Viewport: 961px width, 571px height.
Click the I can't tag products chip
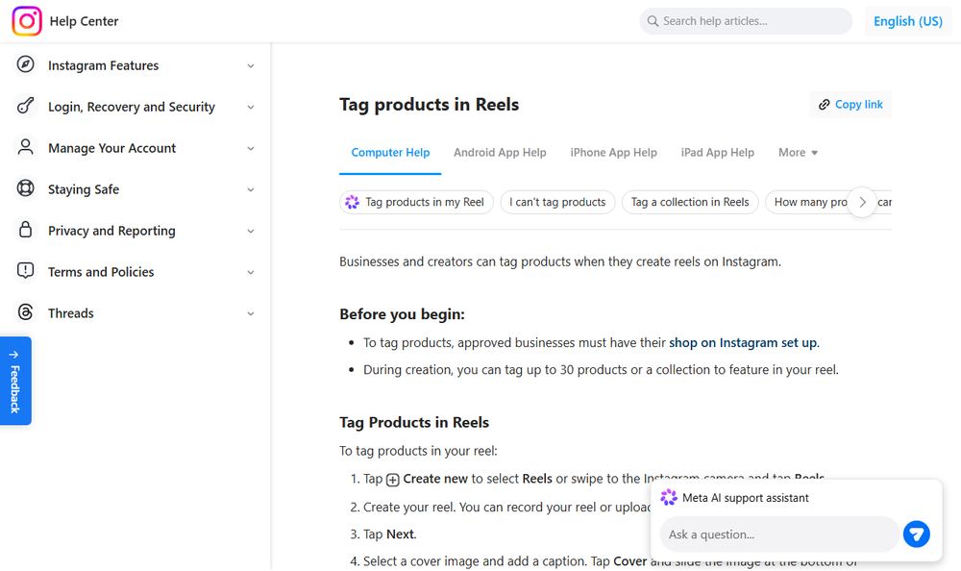557,202
